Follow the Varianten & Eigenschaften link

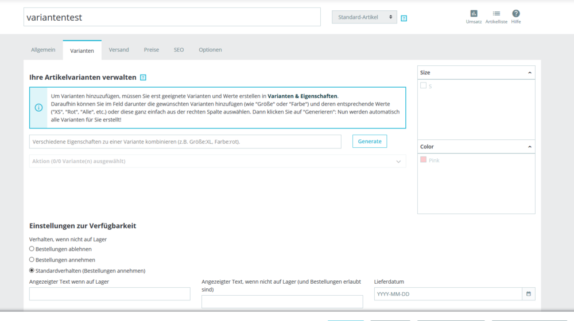(302, 96)
